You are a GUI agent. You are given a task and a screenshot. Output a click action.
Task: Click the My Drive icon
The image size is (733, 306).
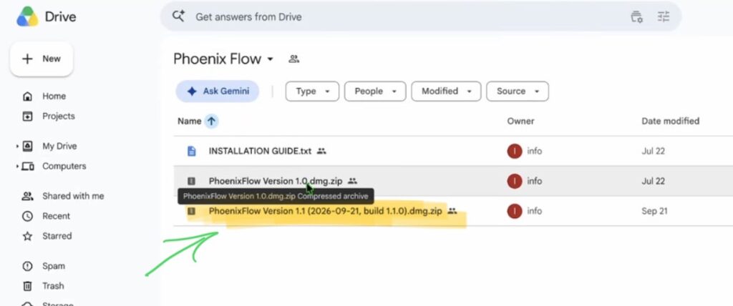click(28, 147)
